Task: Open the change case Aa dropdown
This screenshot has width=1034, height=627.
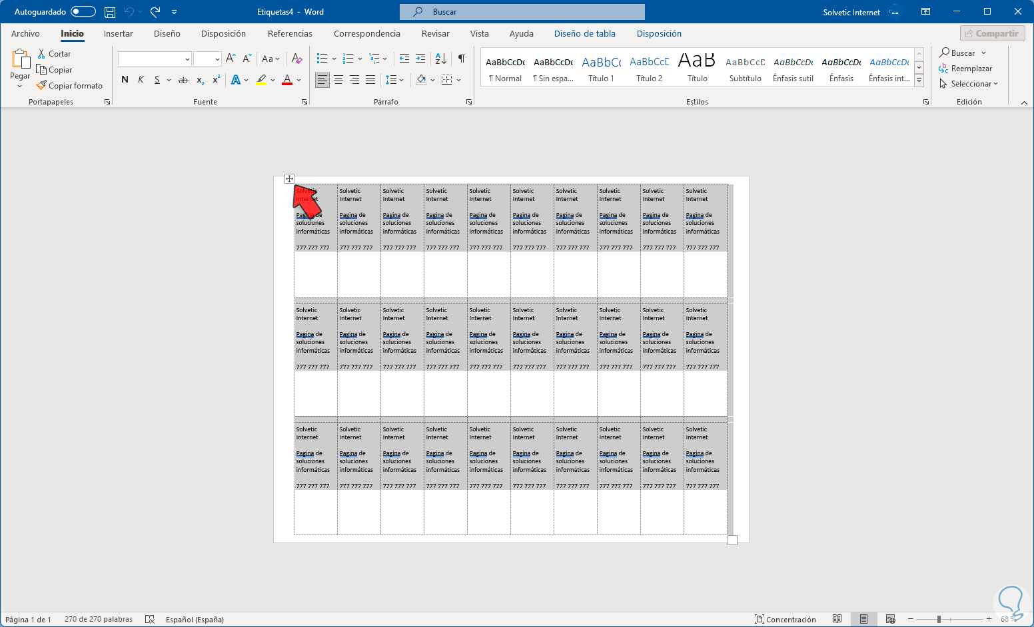Action: [x=270, y=59]
